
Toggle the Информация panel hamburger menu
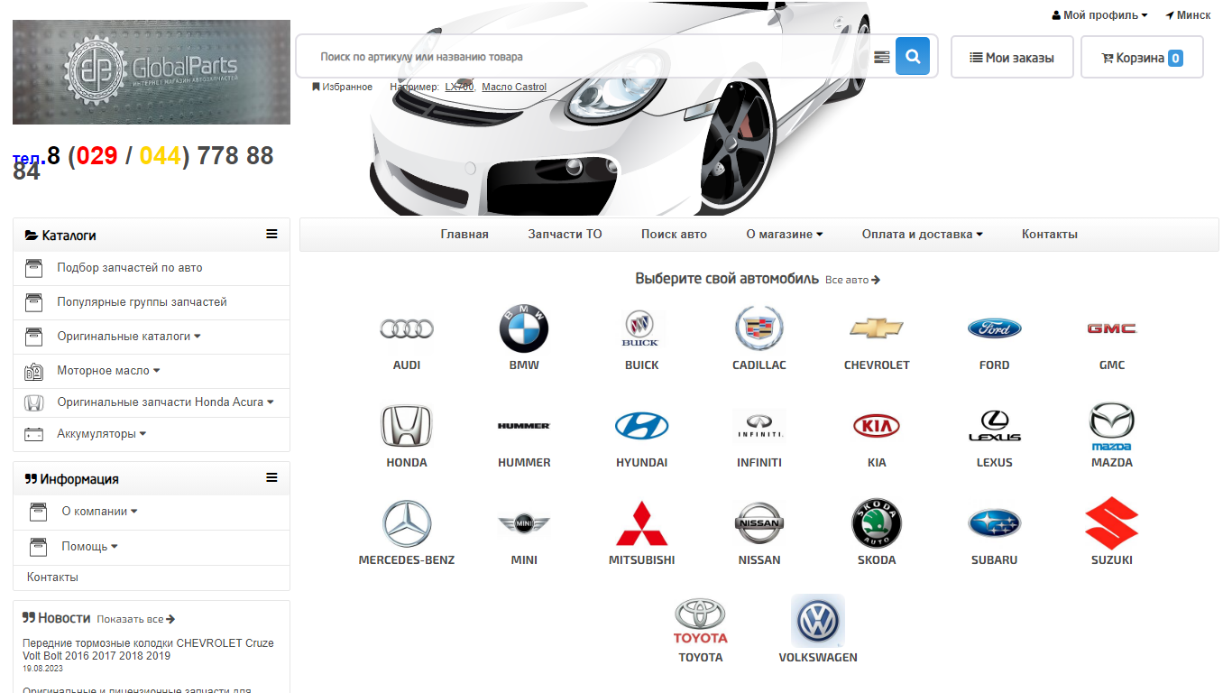click(271, 477)
